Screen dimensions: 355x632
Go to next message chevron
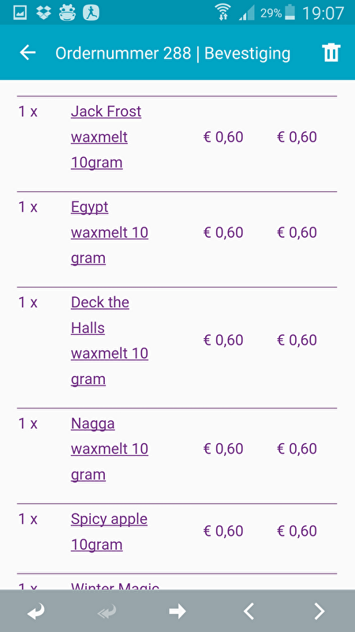(x=319, y=611)
